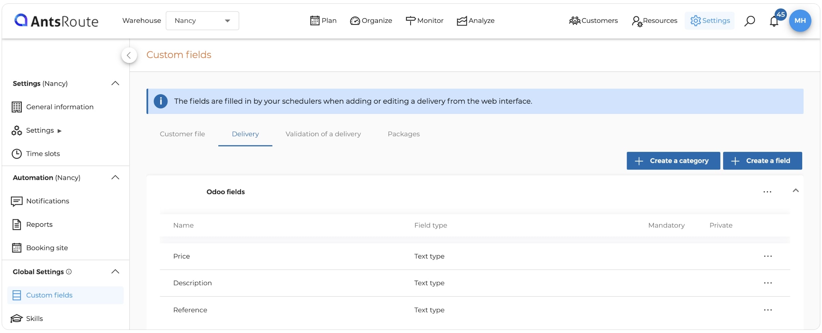Open the Settings gear menu
822x333 pixels.
tap(710, 21)
